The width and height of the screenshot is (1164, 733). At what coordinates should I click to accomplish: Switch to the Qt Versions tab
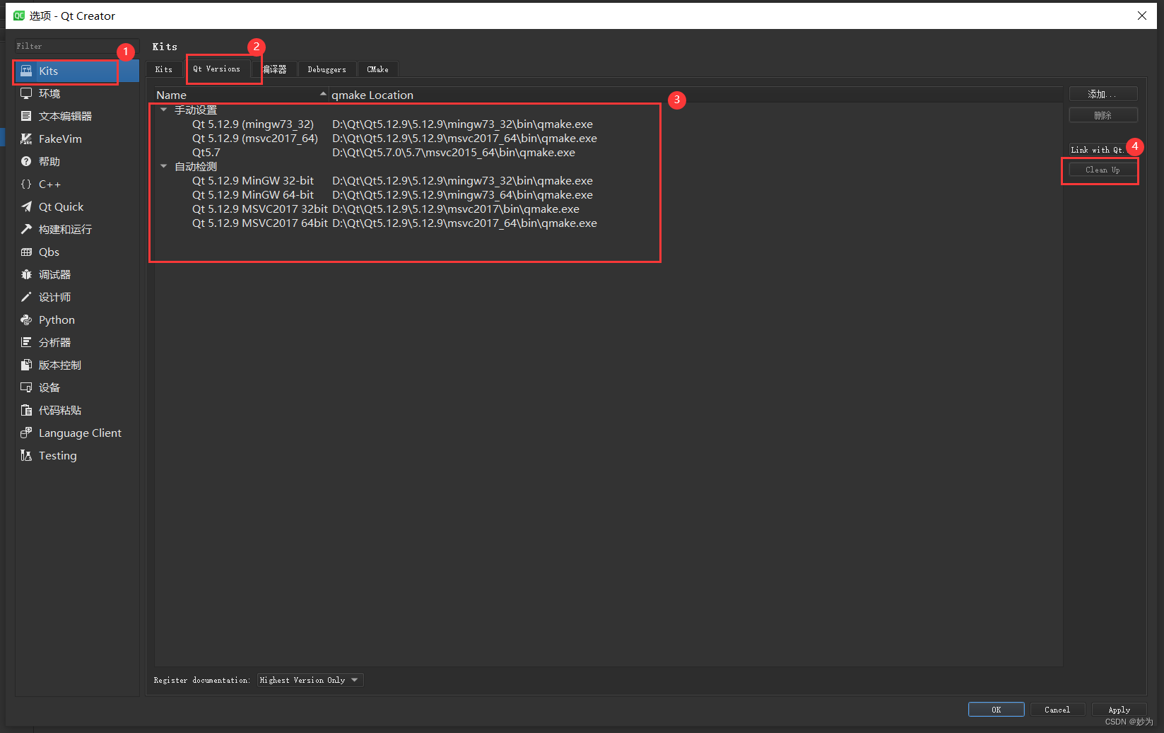coord(217,69)
